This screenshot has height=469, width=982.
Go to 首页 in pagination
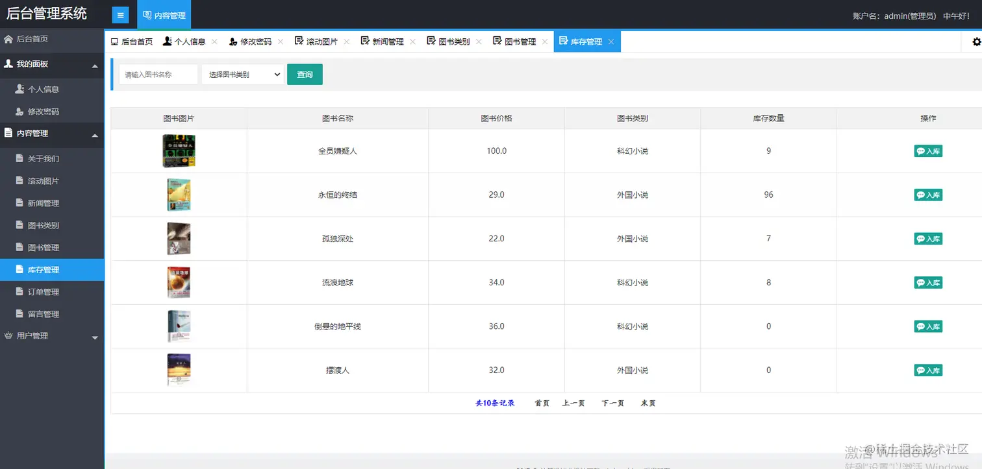(542, 403)
